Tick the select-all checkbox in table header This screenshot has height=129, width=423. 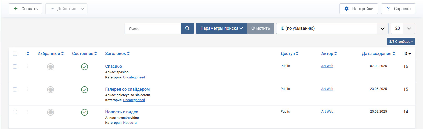[x=15, y=54]
